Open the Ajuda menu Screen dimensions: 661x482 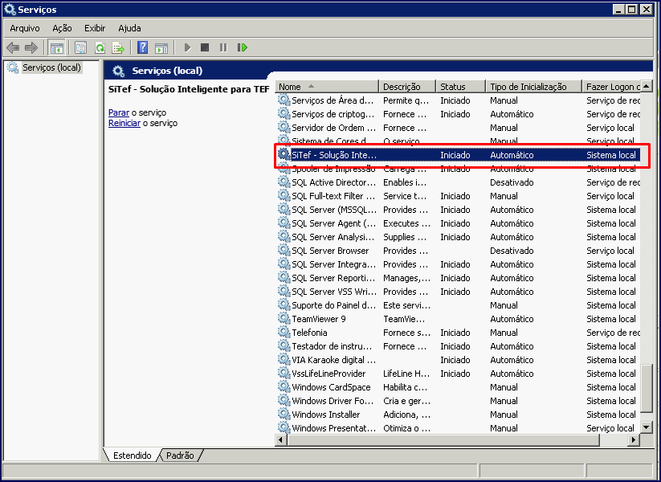pyautogui.click(x=129, y=28)
